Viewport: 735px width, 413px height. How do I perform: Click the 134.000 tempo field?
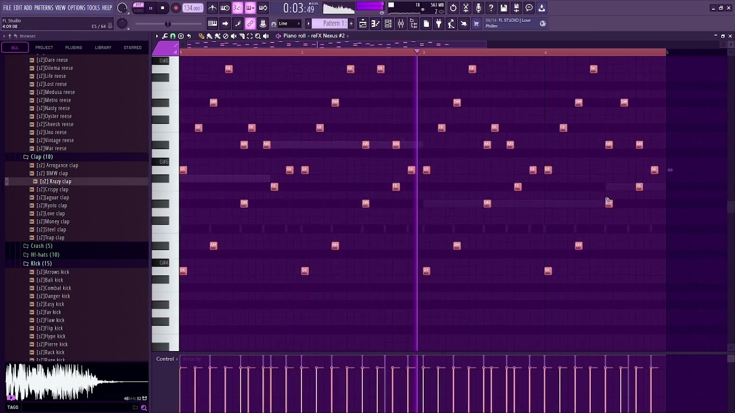coord(192,8)
